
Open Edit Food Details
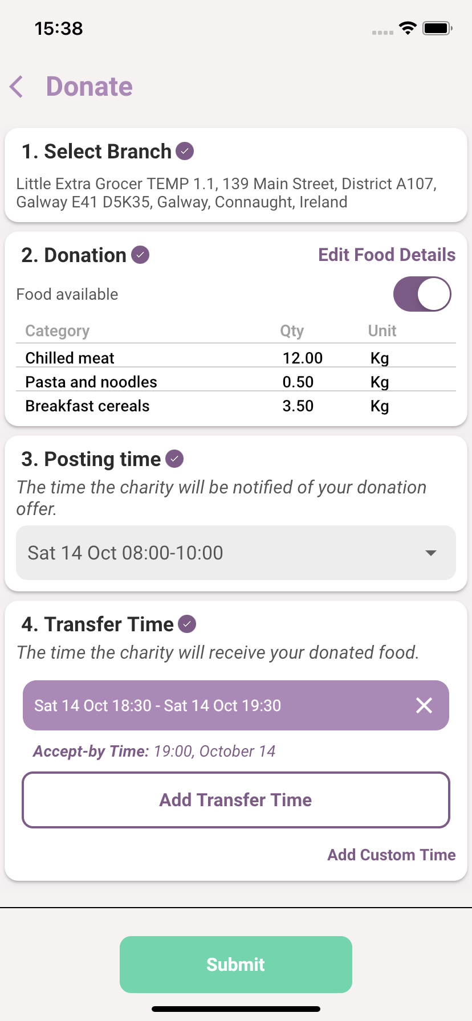tap(386, 255)
